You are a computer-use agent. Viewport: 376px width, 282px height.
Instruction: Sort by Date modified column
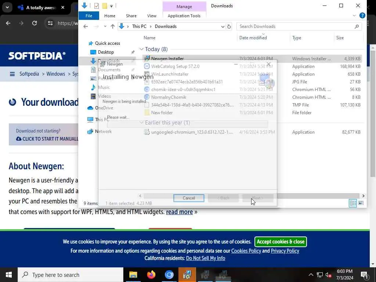tap(253, 38)
